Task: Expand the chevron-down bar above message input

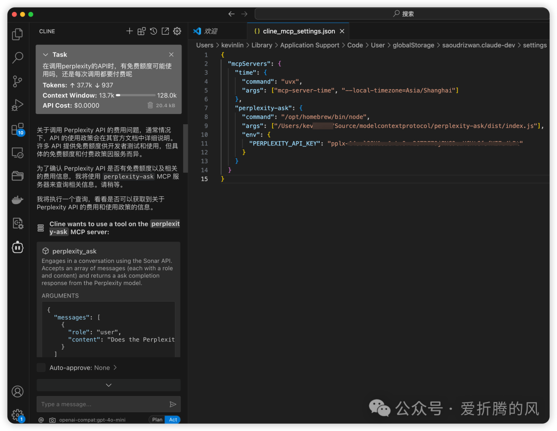Action: pyautogui.click(x=108, y=385)
